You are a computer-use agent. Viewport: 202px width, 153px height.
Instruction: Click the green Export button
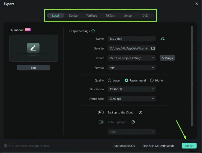[x=189, y=146]
